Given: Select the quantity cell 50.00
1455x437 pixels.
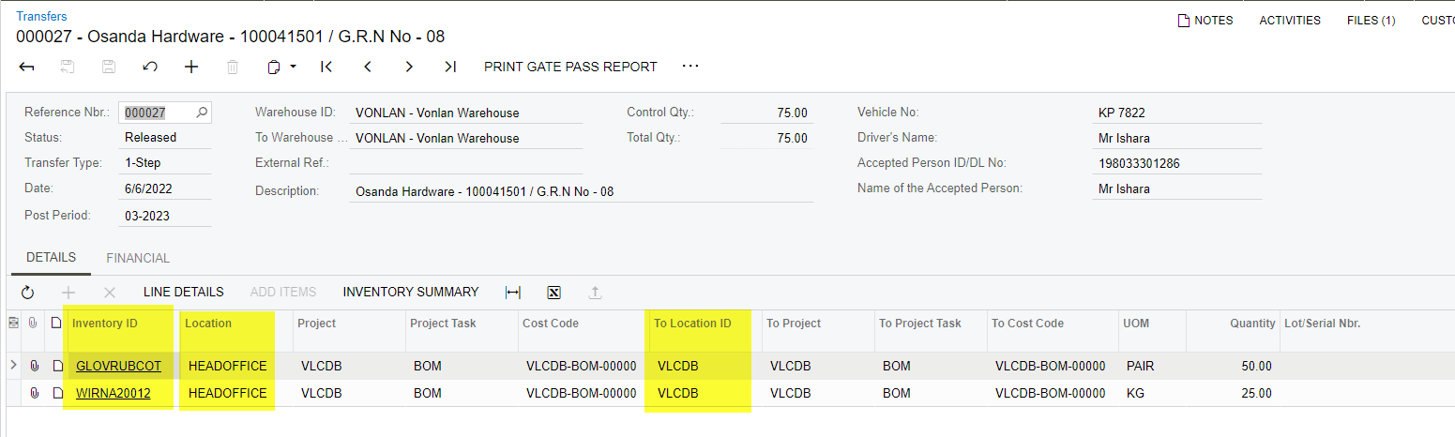Looking at the screenshot, I should point(1234,366).
